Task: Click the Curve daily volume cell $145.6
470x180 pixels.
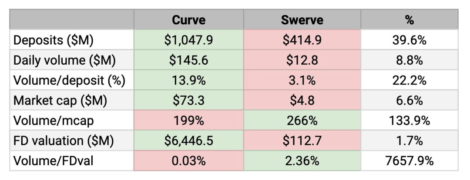Action: [188, 60]
